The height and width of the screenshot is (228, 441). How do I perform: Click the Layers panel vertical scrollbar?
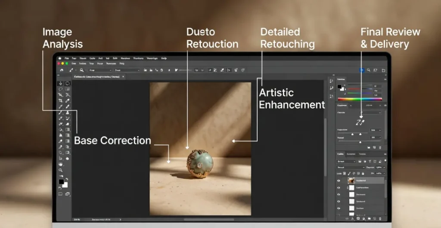coord(385,188)
